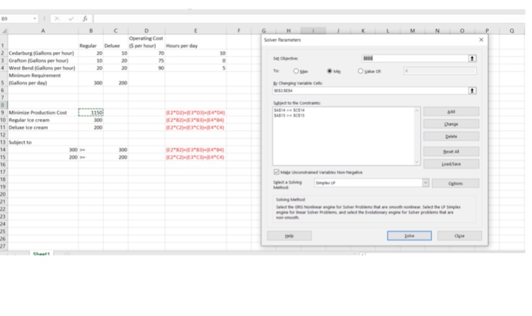Toggle Make Unconstrained Variables Non-Negative checkbox
This screenshot has width=532, height=316.
pos(276,172)
